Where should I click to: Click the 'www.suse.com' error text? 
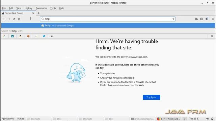[x=139, y=57]
